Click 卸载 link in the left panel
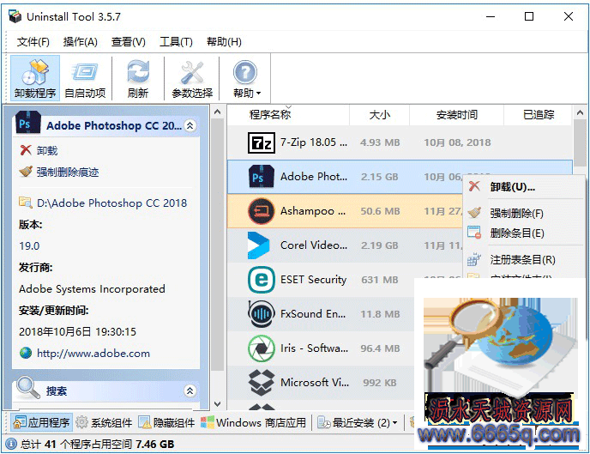The height and width of the screenshot is (454, 590). [x=47, y=150]
